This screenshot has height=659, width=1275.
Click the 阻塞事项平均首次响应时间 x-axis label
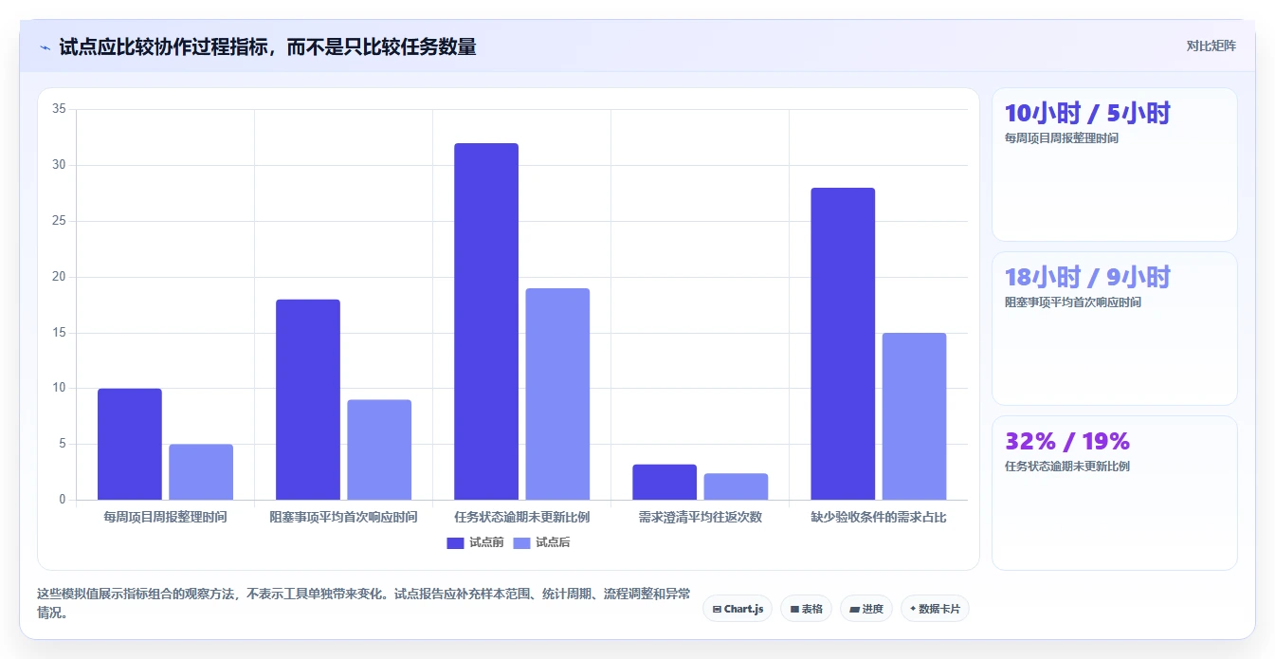343,518
